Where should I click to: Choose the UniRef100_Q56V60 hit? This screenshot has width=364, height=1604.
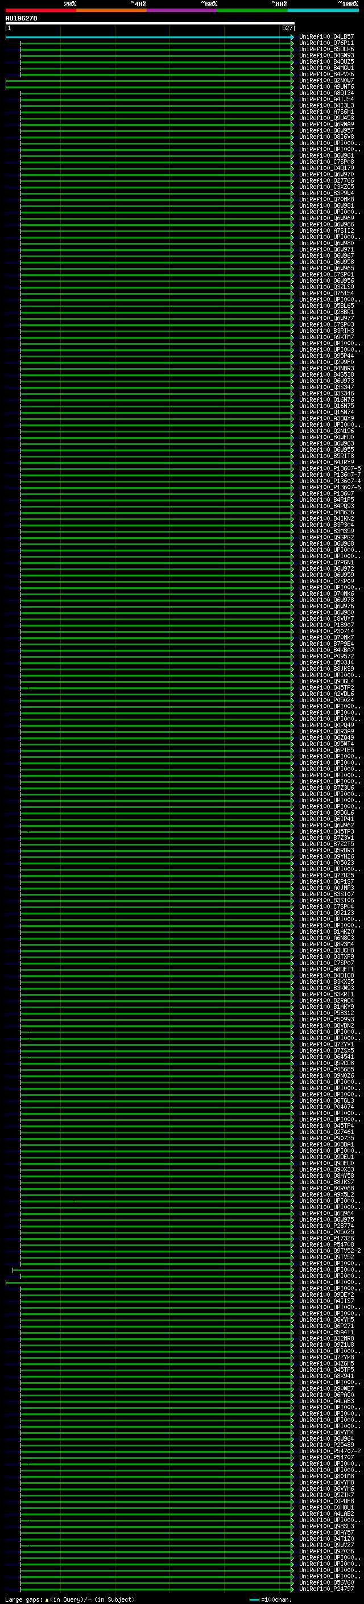pyautogui.click(x=326, y=1582)
